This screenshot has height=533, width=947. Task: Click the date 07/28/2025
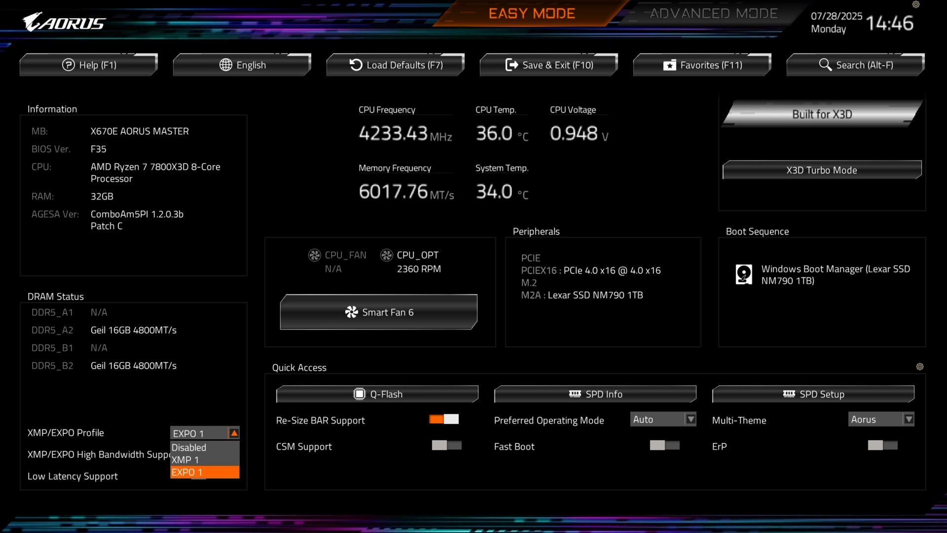click(837, 16)
